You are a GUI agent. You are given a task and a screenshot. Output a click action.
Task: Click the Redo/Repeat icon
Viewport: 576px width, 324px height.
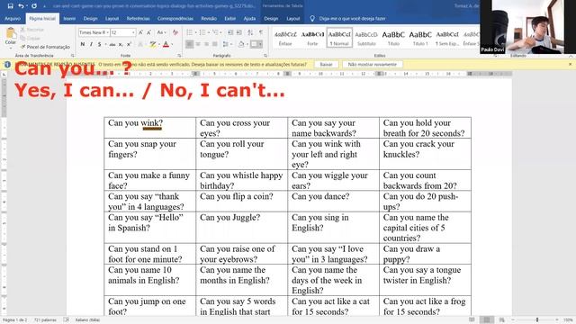34,6
